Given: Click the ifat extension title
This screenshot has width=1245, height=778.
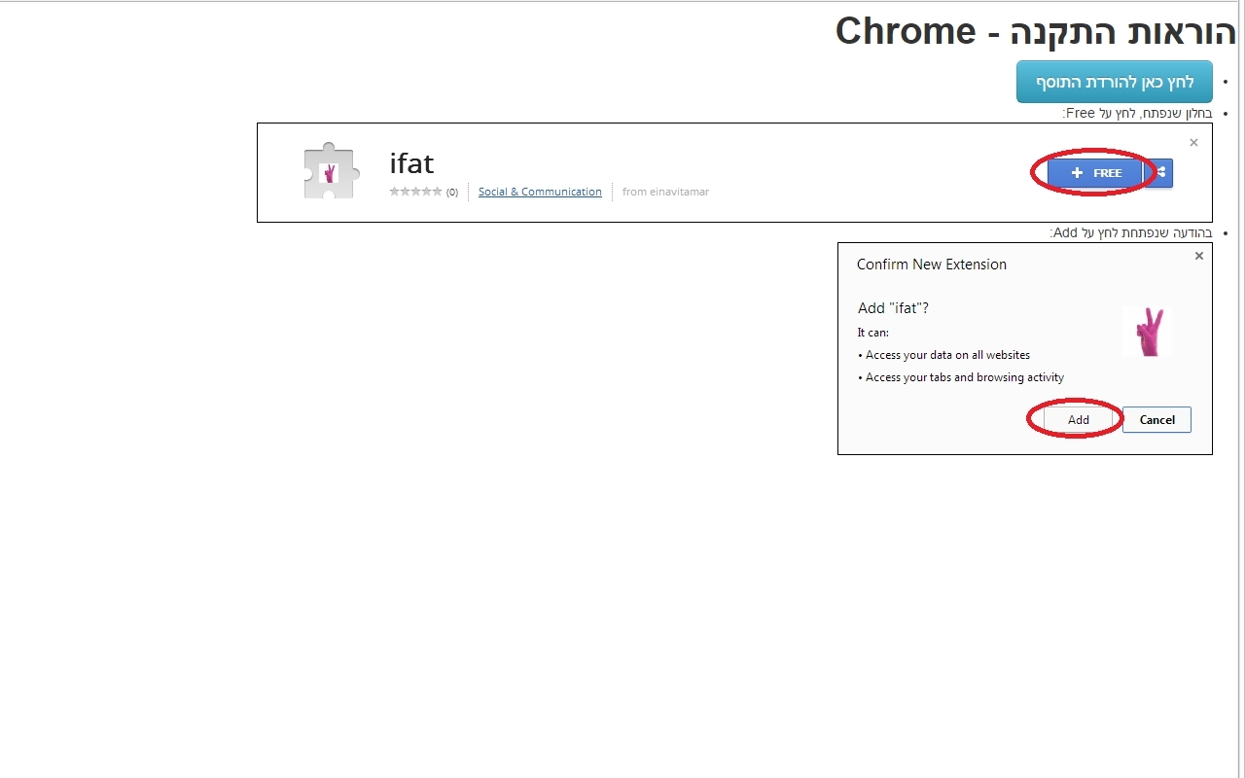Looking at the screenshot, I should pos(411,163).
